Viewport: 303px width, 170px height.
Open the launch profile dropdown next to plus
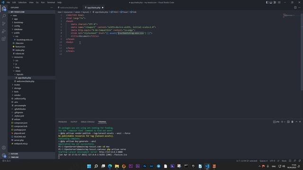click(285, 122)
